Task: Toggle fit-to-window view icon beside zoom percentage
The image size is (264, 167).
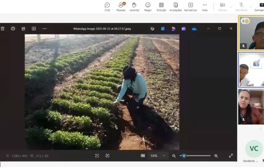Action: click(x=143, y=156)
